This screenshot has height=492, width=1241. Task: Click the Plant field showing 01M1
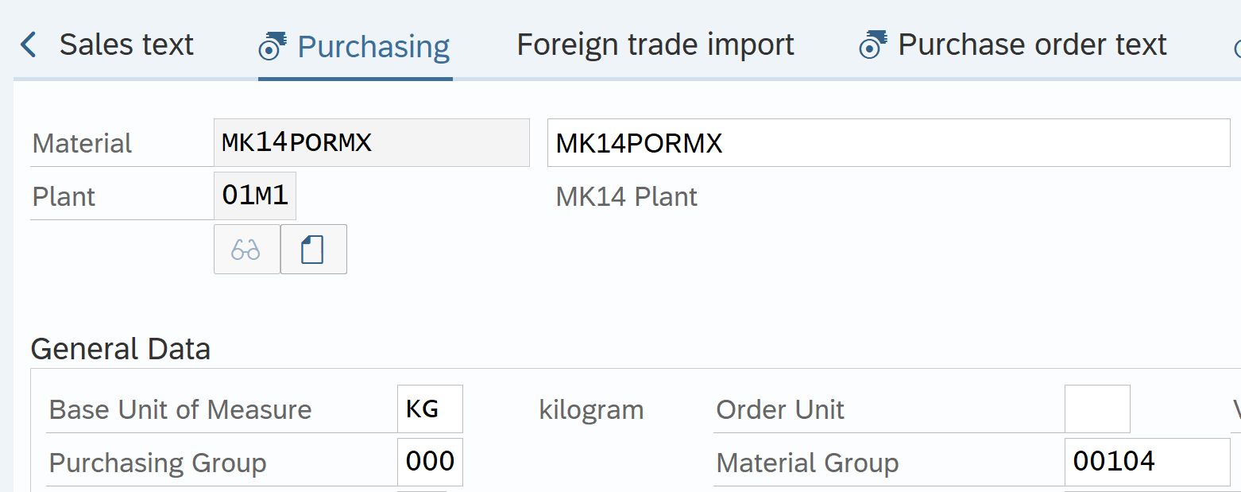coord(255,196)
